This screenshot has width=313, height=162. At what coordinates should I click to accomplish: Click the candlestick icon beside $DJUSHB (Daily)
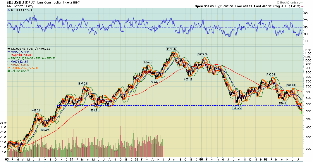8,49
